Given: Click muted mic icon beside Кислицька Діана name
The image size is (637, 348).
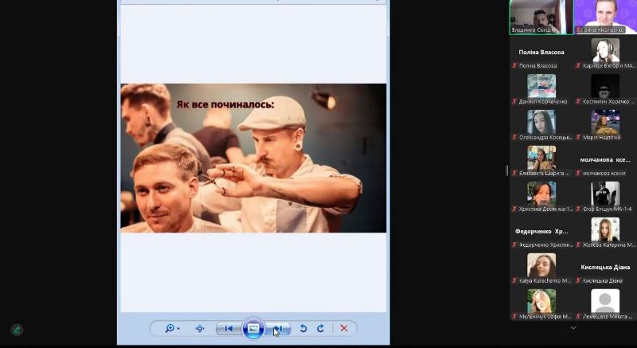Looking at the screenshot, I should [x=579, y=280].
